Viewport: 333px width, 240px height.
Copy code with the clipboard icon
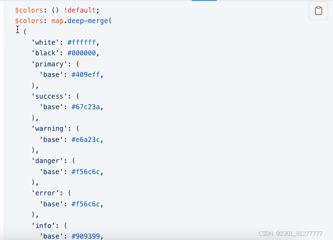(319, 11)
